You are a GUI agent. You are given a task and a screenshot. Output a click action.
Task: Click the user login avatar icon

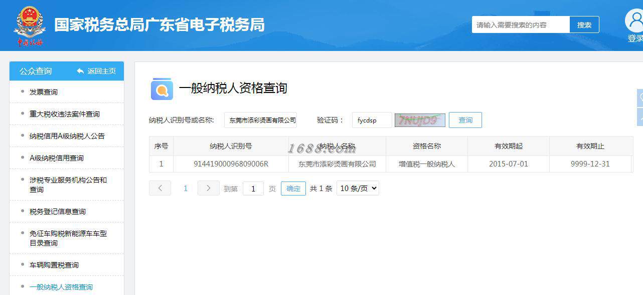635,20
